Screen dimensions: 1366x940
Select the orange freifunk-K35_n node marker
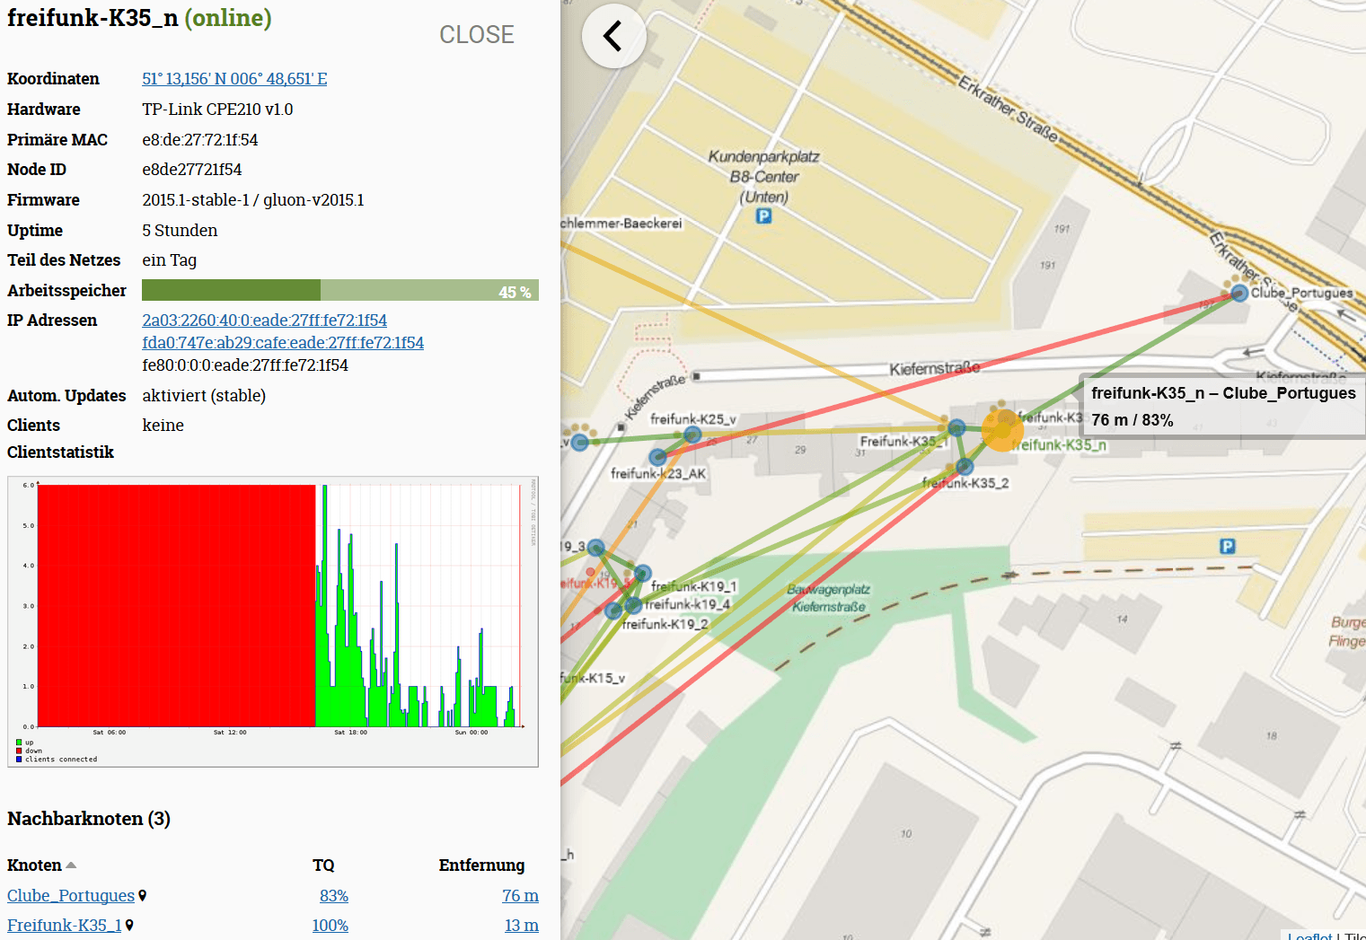pyautogui.click(x=1003, y=430)
